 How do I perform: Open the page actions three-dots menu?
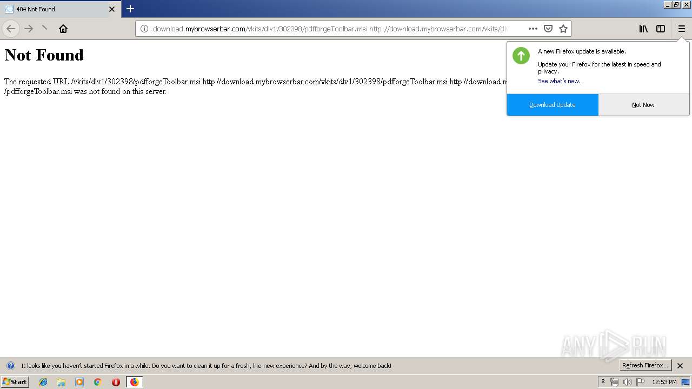tap(533, 29)
